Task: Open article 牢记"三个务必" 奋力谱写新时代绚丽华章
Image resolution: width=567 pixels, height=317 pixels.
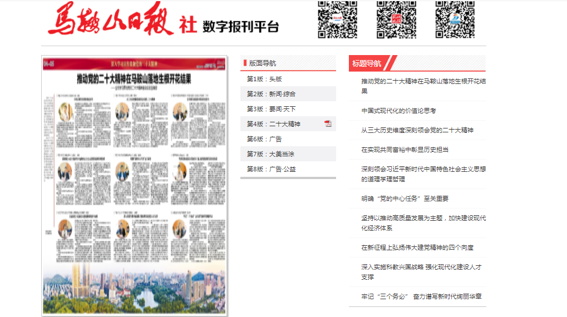Action: click(421, 296)
